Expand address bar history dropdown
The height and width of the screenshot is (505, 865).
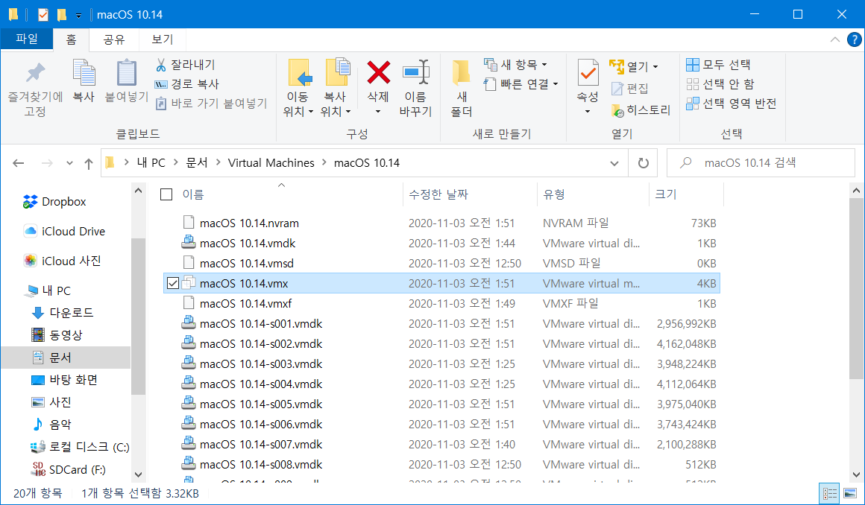[614, 163]
